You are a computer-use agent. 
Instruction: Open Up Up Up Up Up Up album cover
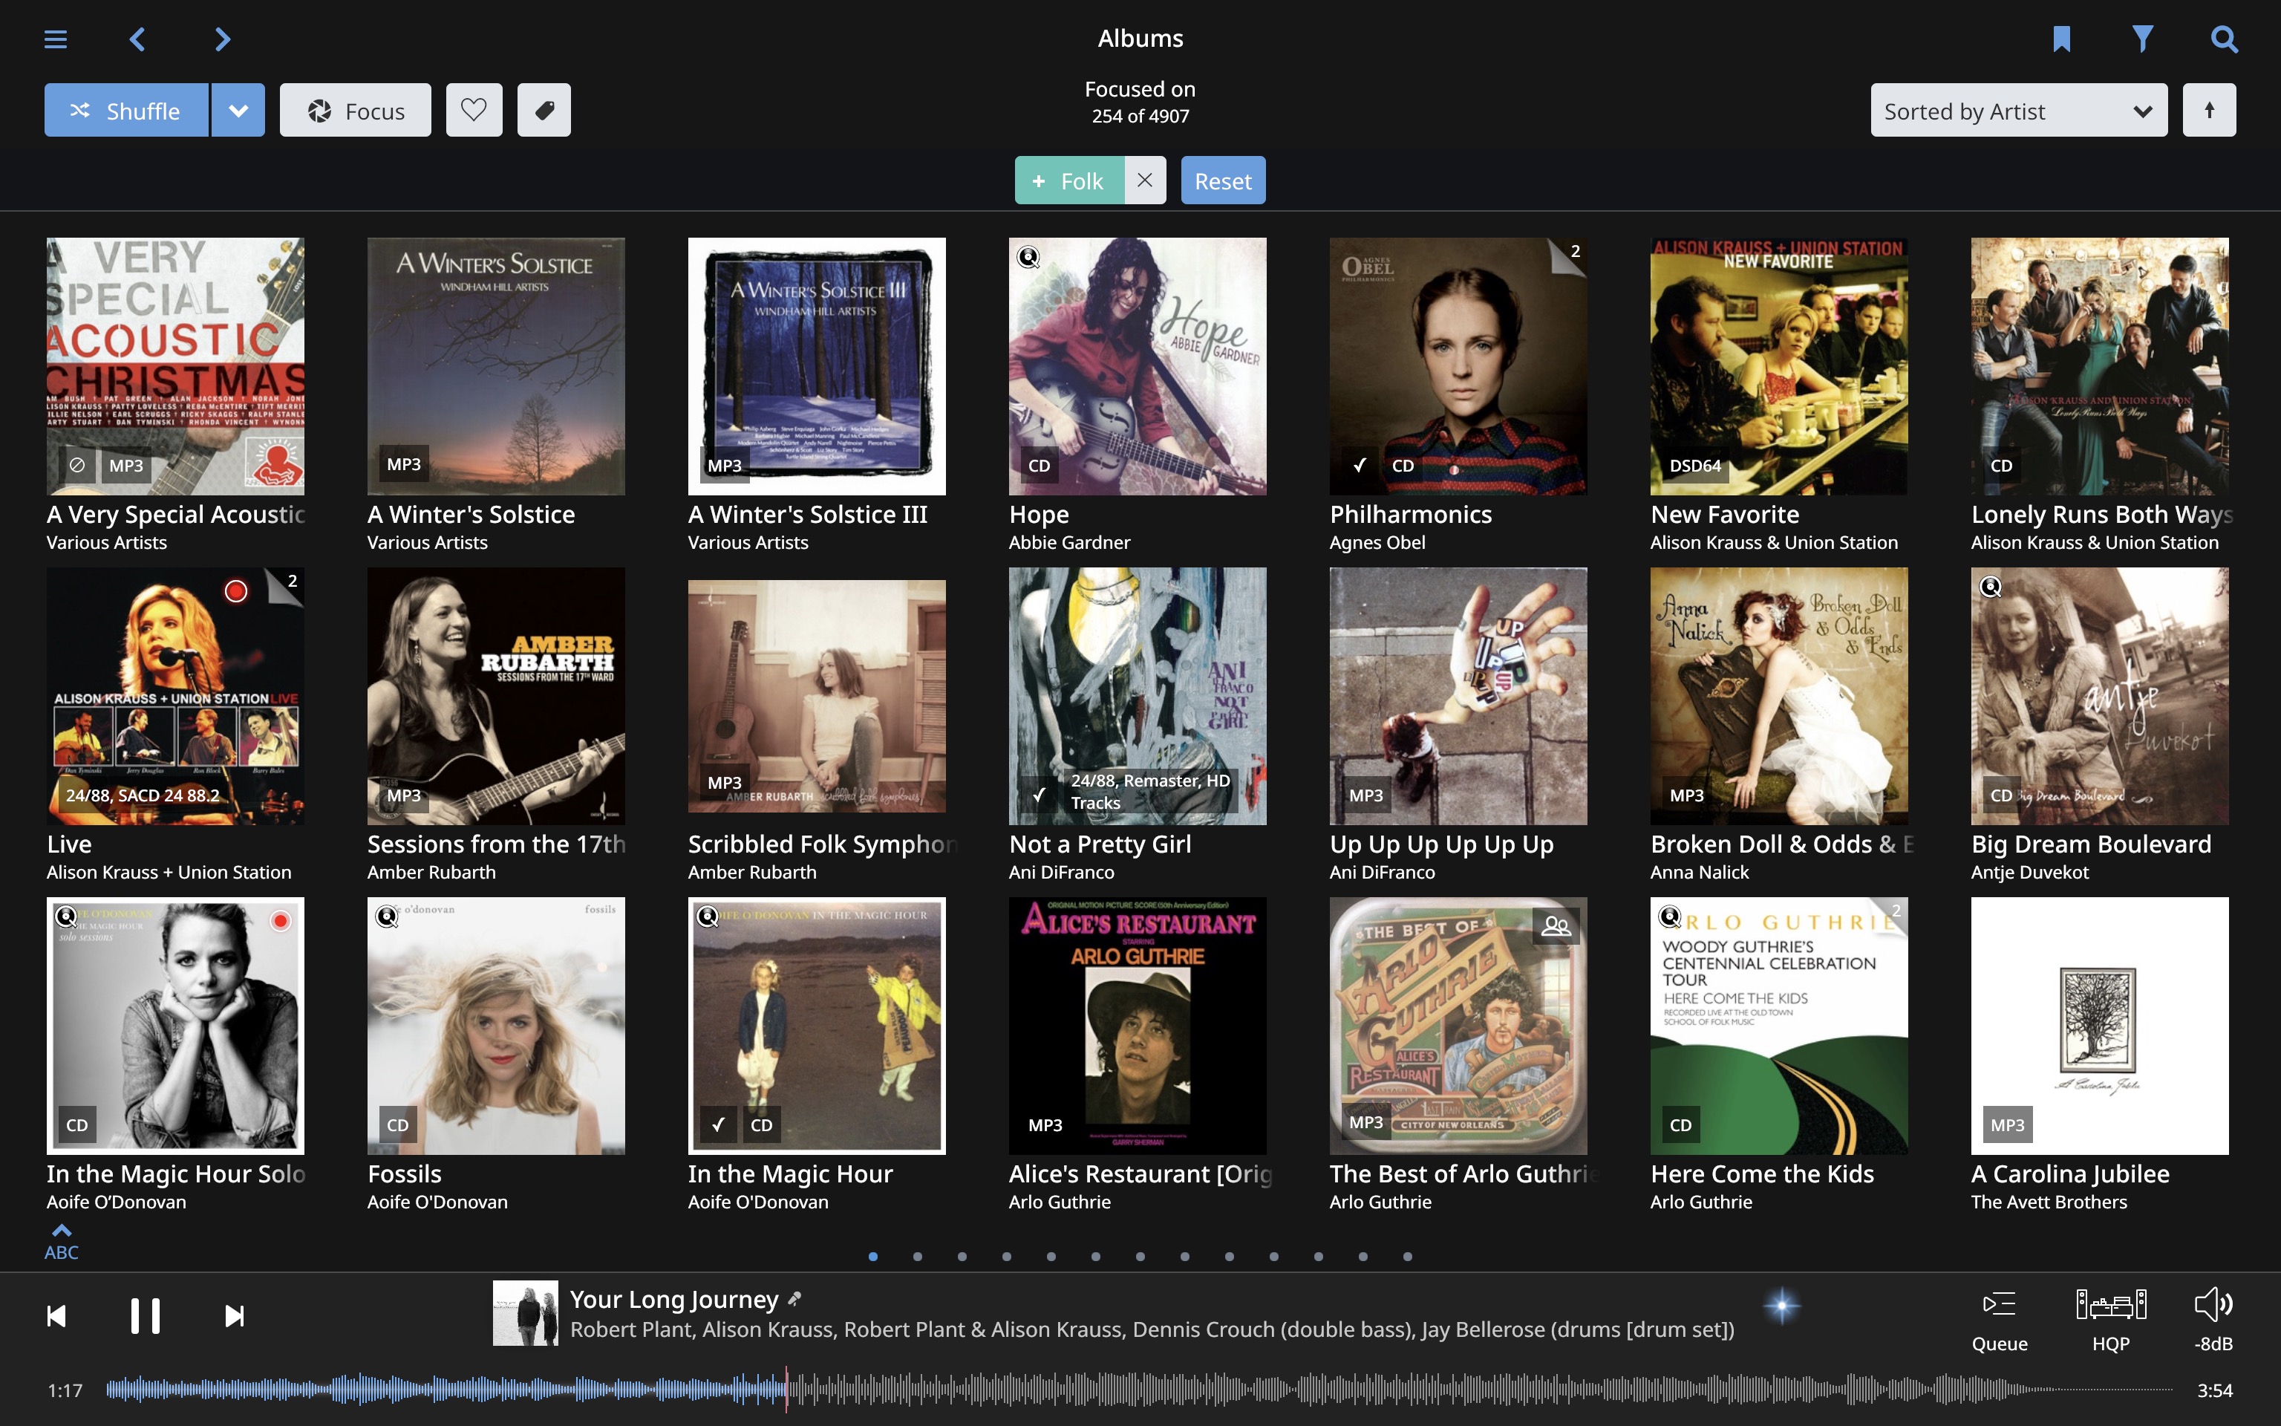click(1458, 696)
